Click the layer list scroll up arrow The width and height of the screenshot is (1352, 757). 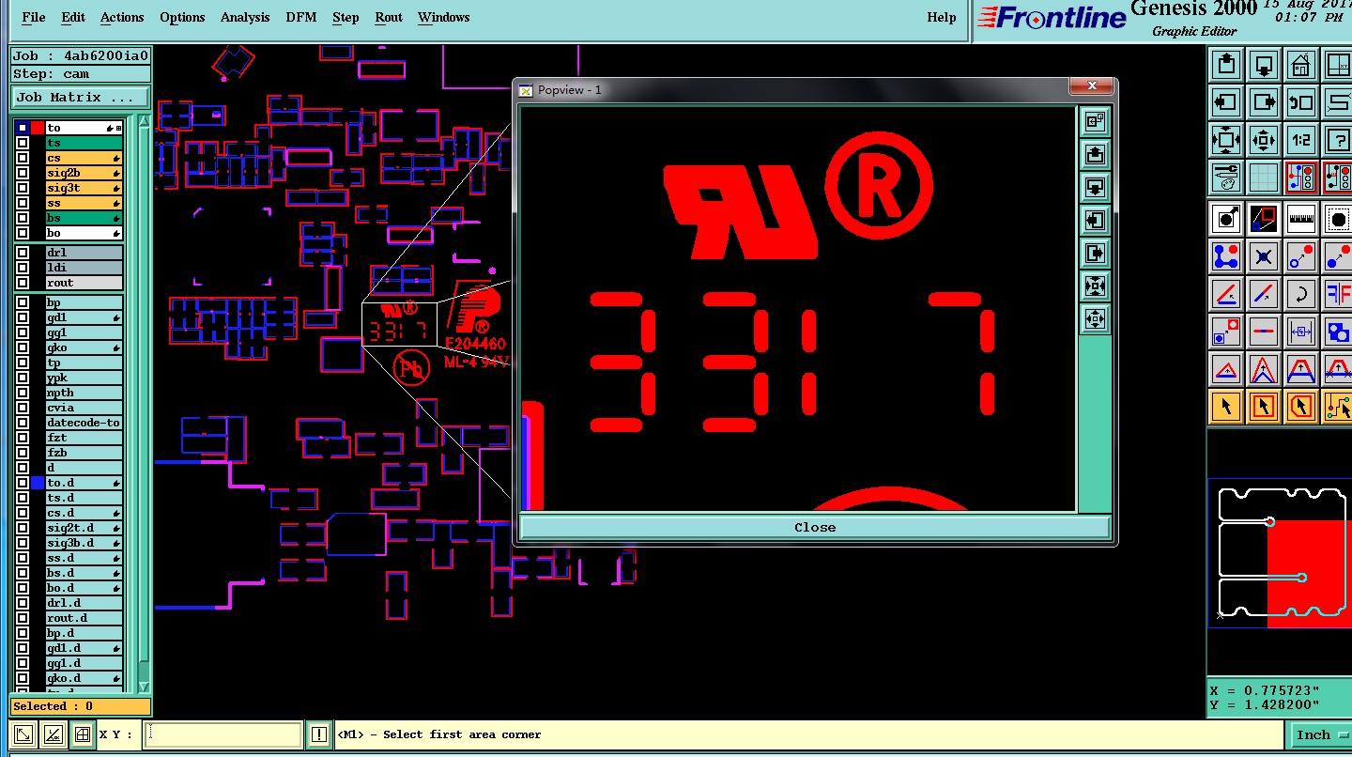(x=144, y=122)
